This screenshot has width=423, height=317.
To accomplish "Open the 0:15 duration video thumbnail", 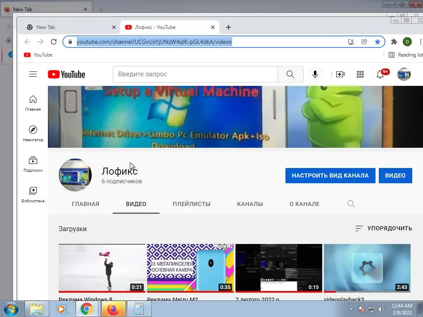I will point(279,268).
